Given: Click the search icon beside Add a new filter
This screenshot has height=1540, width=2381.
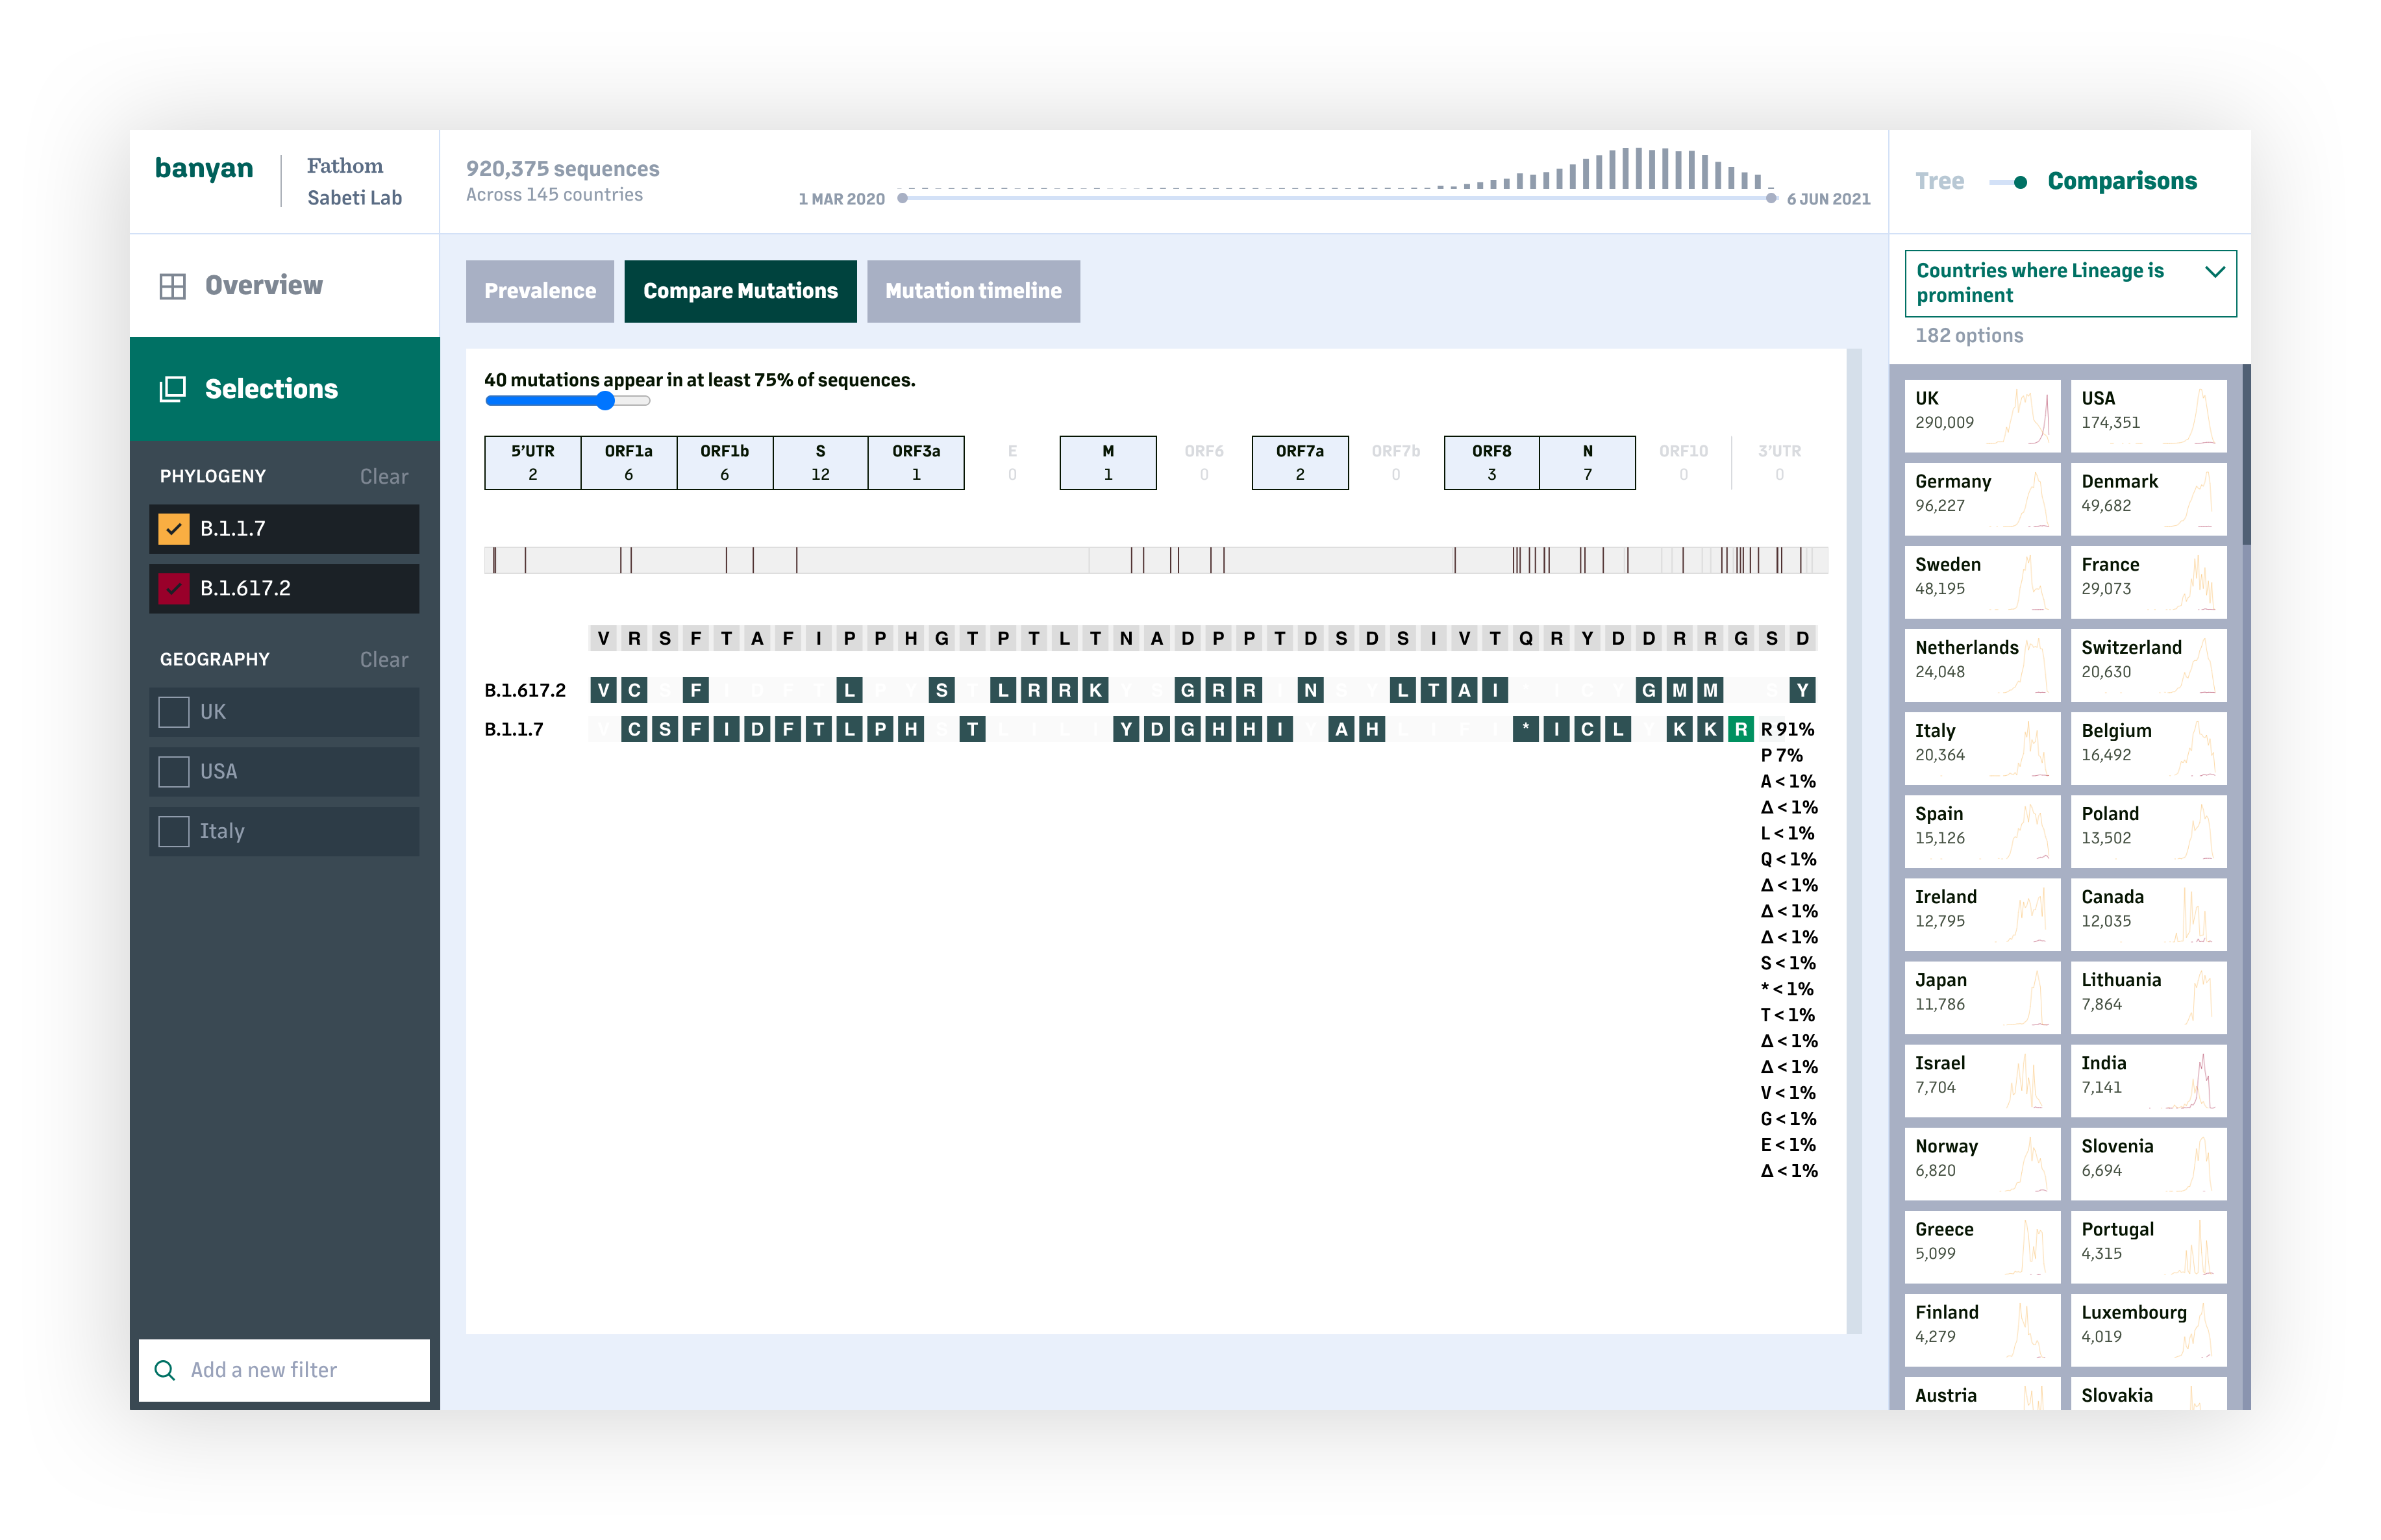Looking at the screenshot, I should click(165, 1369).
